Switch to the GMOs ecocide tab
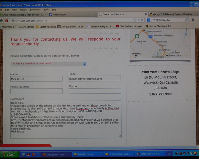This screenshot has width=199, height=159. coord(24,15)
